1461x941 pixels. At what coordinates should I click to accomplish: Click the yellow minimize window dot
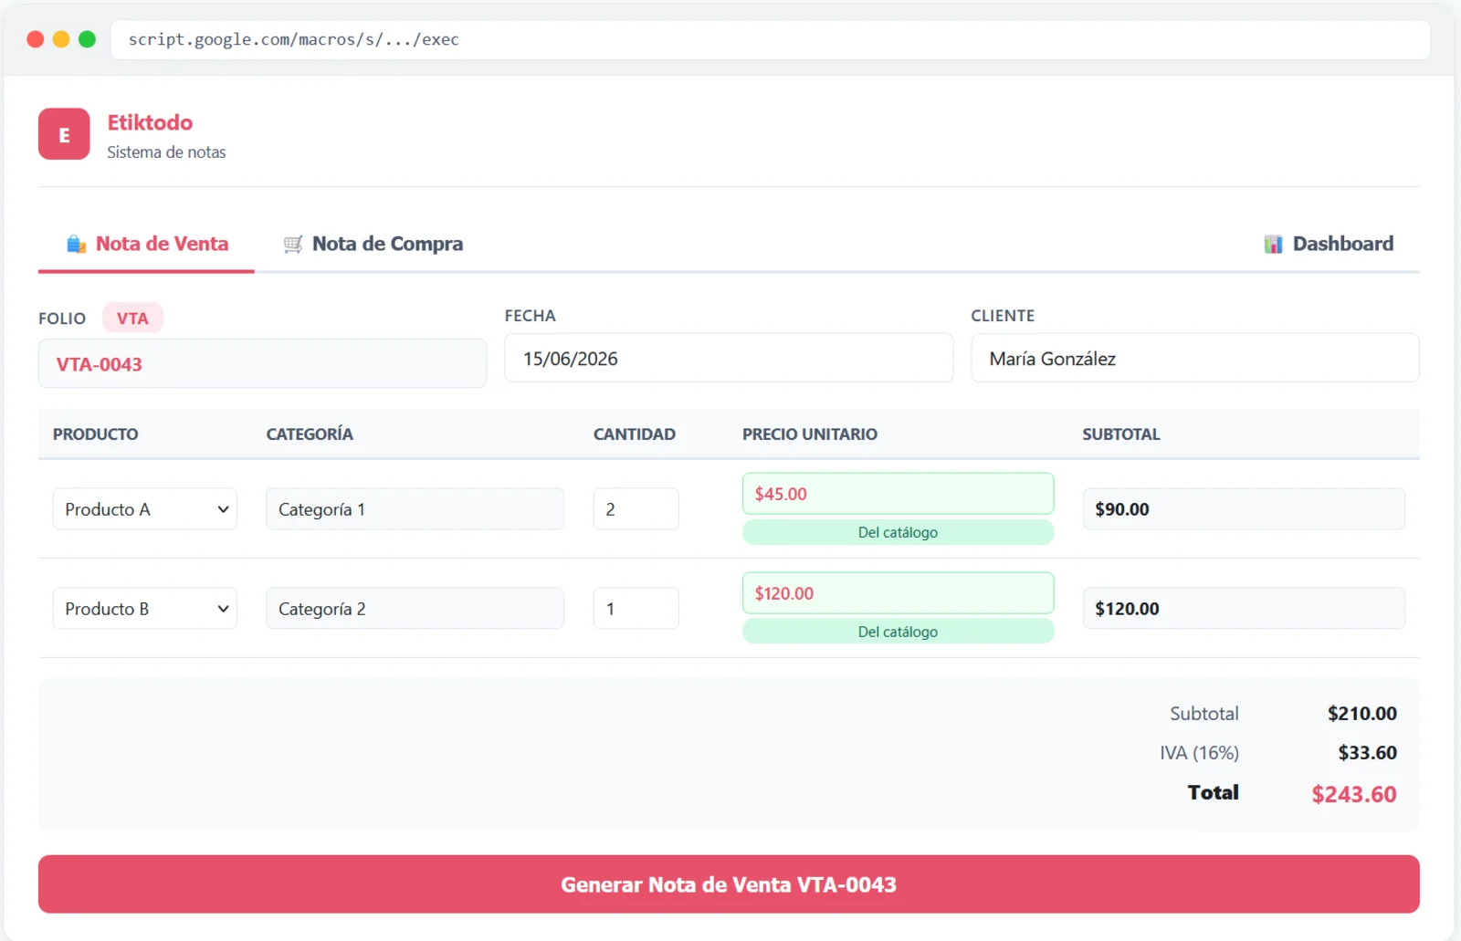tap(61, 39)
